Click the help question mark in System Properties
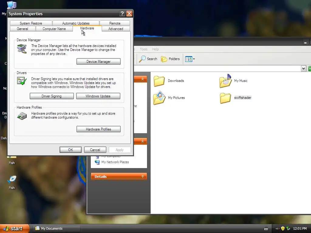Screen dimensions: 311x233 [x=122, y=13]
